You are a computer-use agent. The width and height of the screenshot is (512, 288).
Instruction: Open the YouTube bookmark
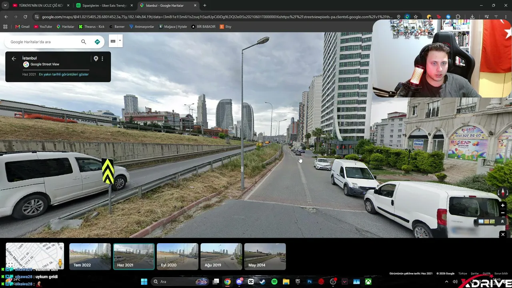pos(43,27)
